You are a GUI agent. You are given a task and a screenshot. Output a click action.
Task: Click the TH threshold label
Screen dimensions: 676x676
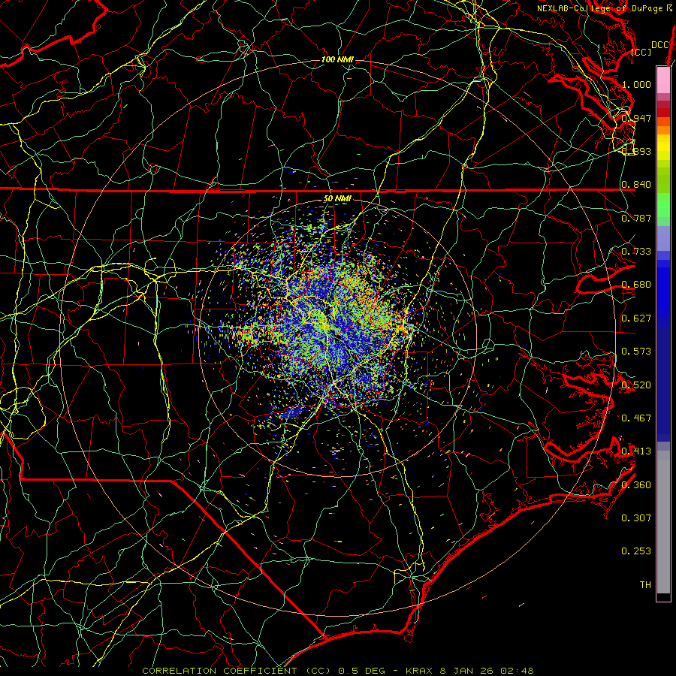(x=645, y=584)
